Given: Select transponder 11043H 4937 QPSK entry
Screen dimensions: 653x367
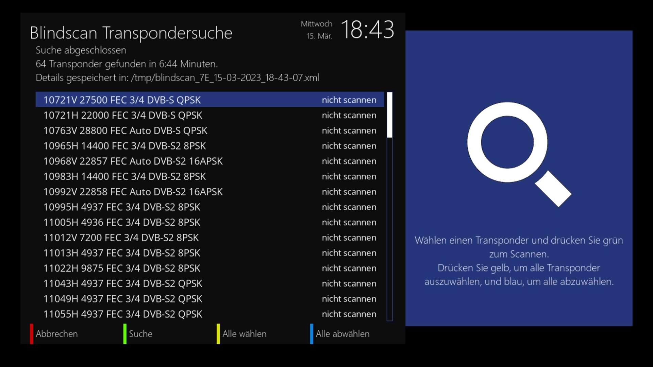Looking at the screenshot, I should pos(210,283).
